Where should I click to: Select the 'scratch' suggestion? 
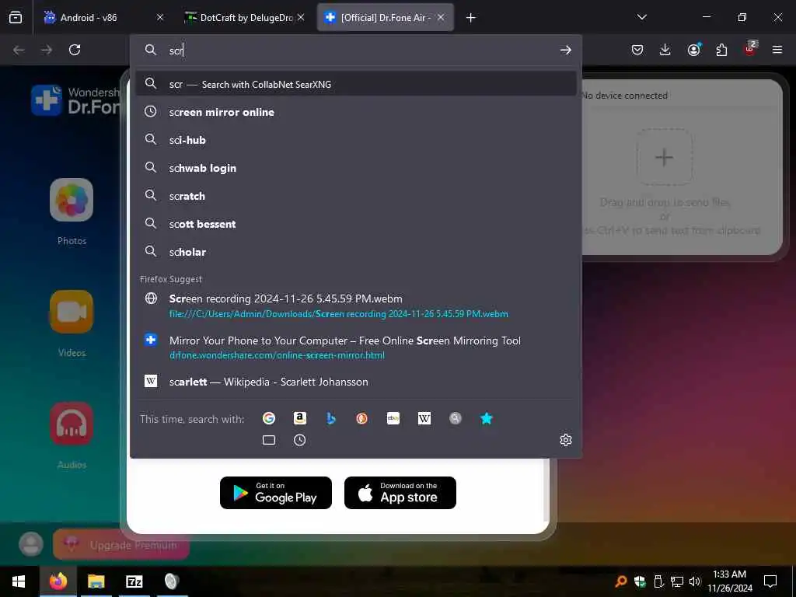pyautogui.click(x=356, y=195)
